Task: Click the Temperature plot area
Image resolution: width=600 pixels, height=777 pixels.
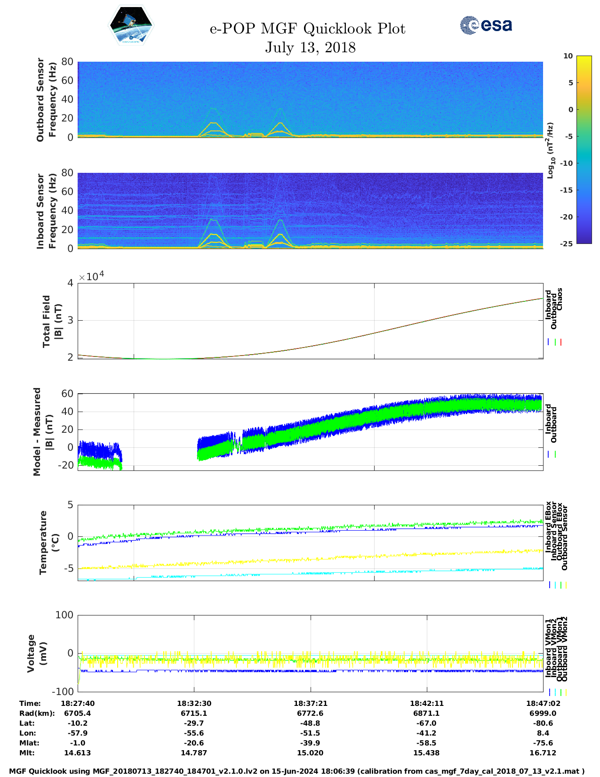Action: click(310, 542)
